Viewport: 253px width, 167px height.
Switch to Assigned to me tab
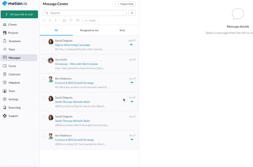pos(89,30)
